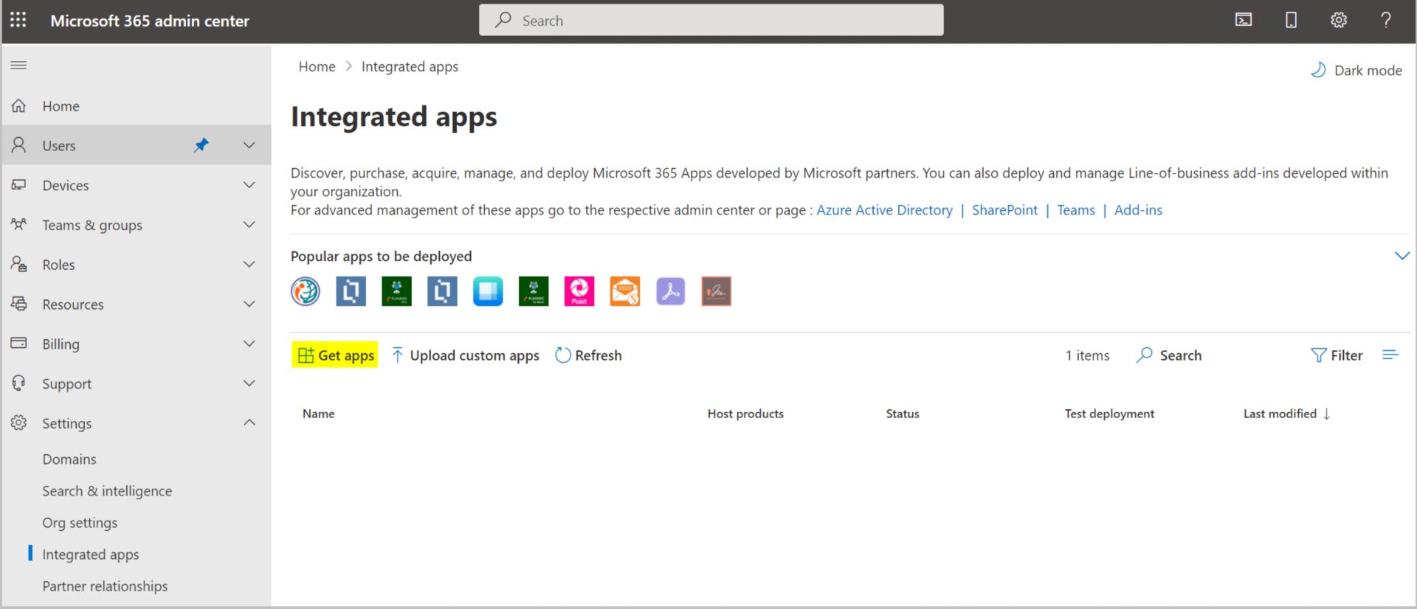Open Integrated apps in sidebar

tap(91, 554)
